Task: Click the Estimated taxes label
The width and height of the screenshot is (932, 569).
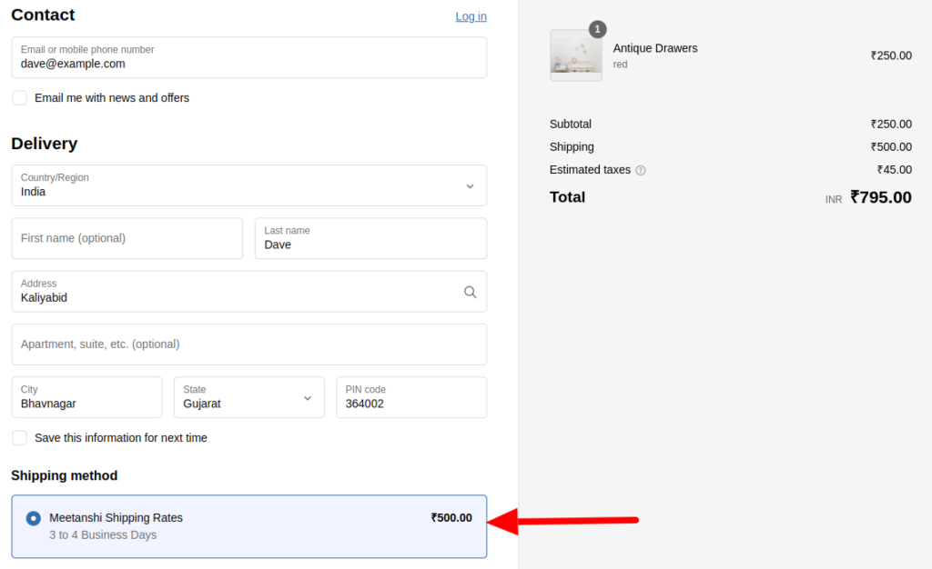Action: [x=590, y=170]
